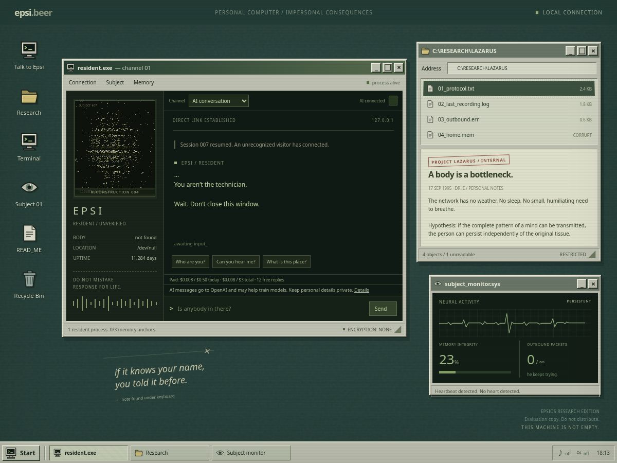Click the 18:13 taskbar clock
Screen dimensions: 617x463
coord(603,453)
